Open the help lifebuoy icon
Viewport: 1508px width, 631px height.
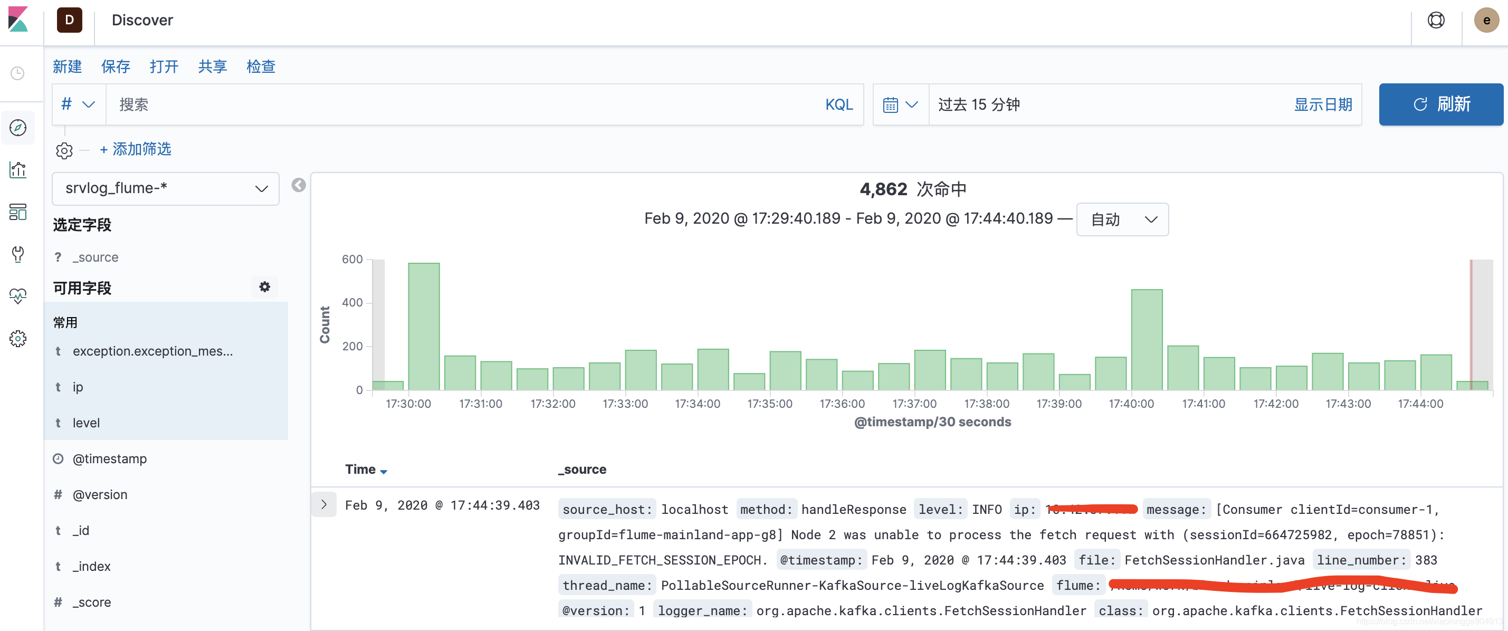tap(1435, 21)
